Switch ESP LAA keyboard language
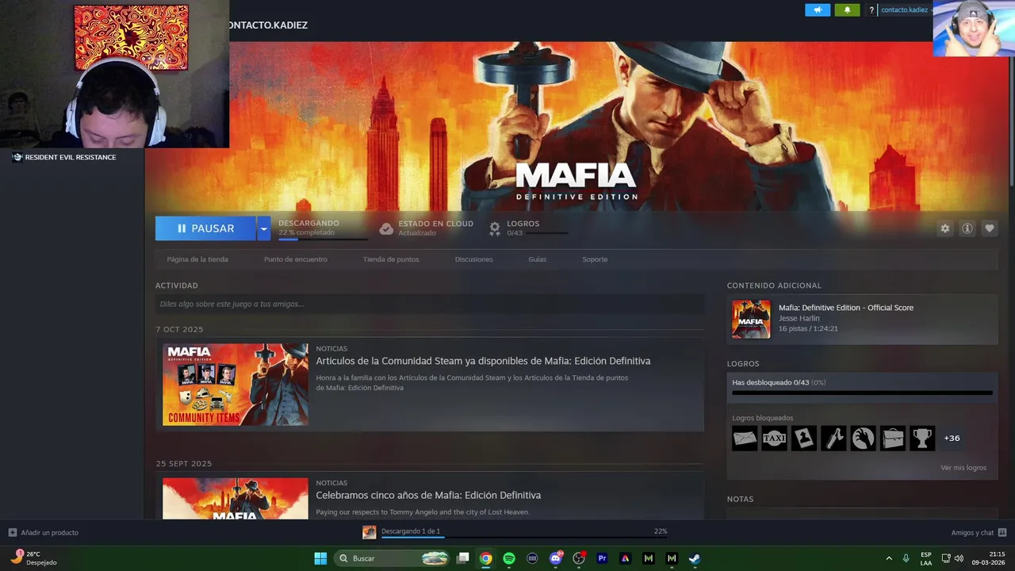 (926, 558)
